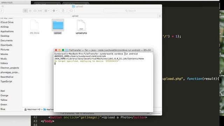
Task: Open htdocs in Finder sidebar
Action: tap(4, 63)
